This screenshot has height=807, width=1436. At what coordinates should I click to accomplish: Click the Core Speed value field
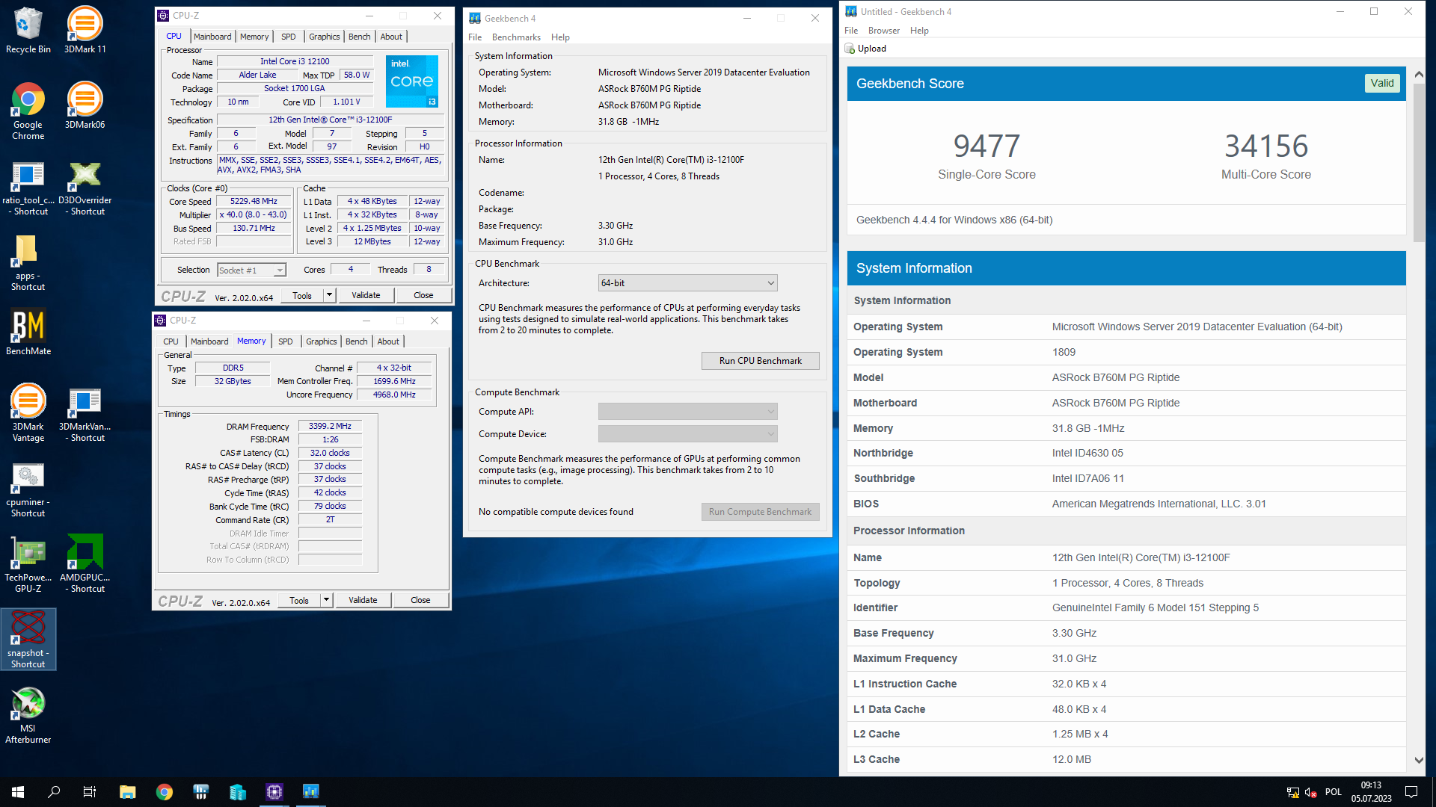[x=254, y=202]
